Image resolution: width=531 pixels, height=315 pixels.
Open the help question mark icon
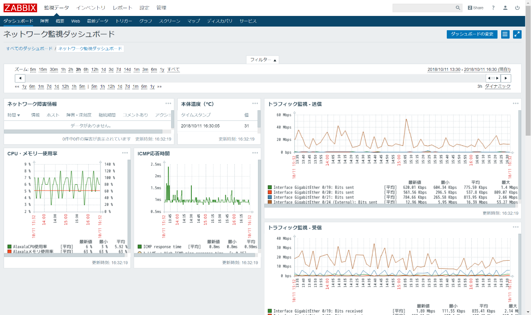coord(493,8)
